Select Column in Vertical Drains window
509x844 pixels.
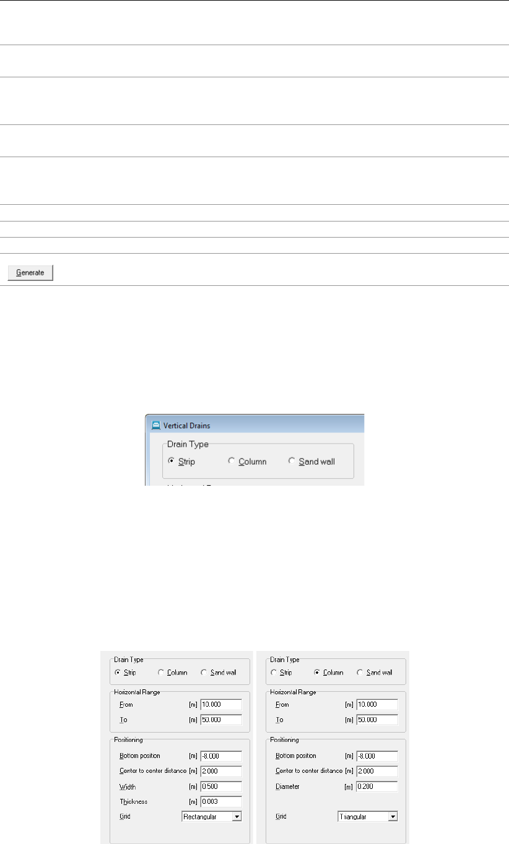click(246, 462)
